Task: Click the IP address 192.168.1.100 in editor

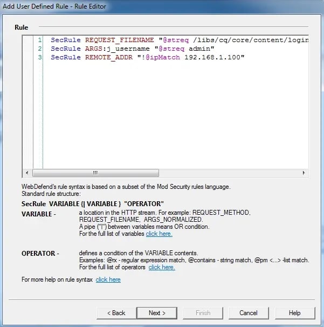Action: point(215,57)
